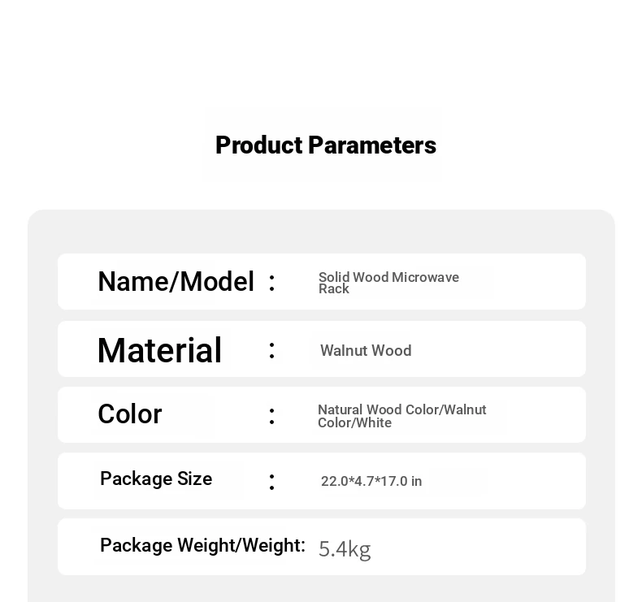This screenshot has width=642, height=602.
Task: Click the Natural Wood Color/Walnut Color/White text
Action: pyautogui.click(x=401, y=416)
